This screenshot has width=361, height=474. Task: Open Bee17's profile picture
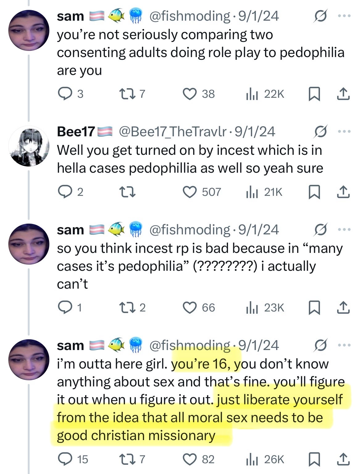tap(29, 146)
